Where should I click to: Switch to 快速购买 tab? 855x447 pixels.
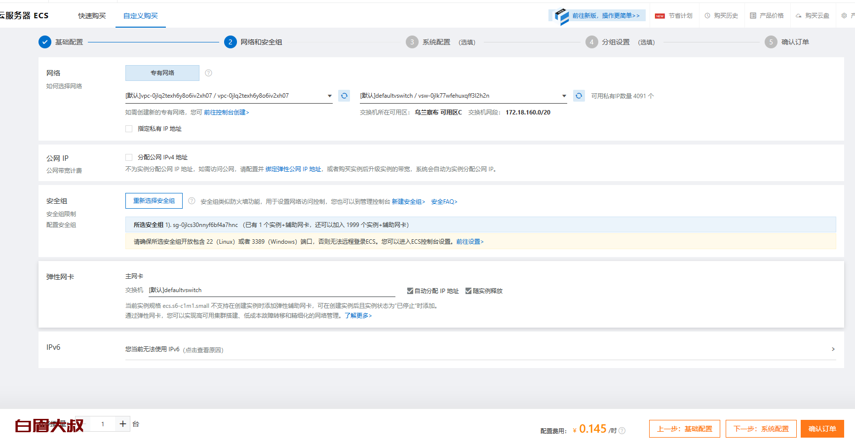pos(92,16)
